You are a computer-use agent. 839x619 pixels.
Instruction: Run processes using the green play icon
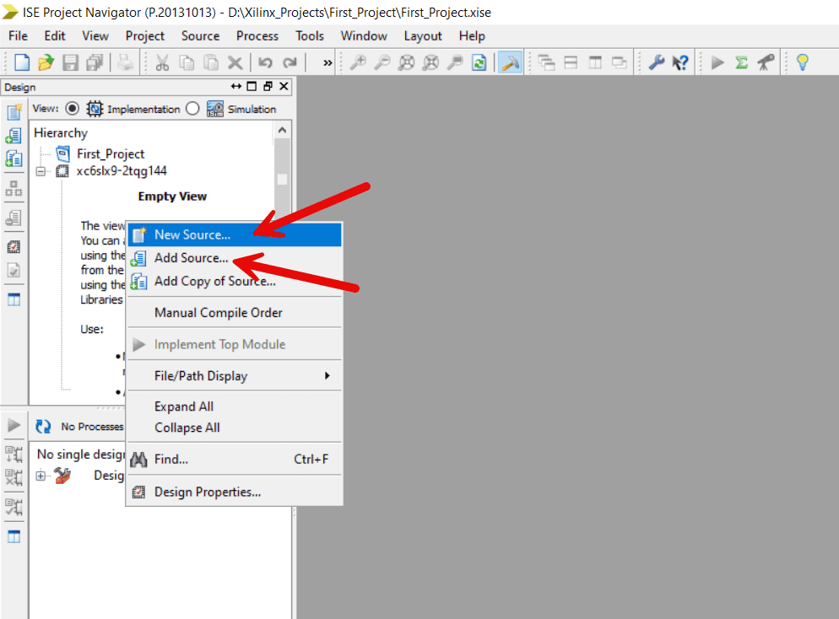[x=717, y=62]
